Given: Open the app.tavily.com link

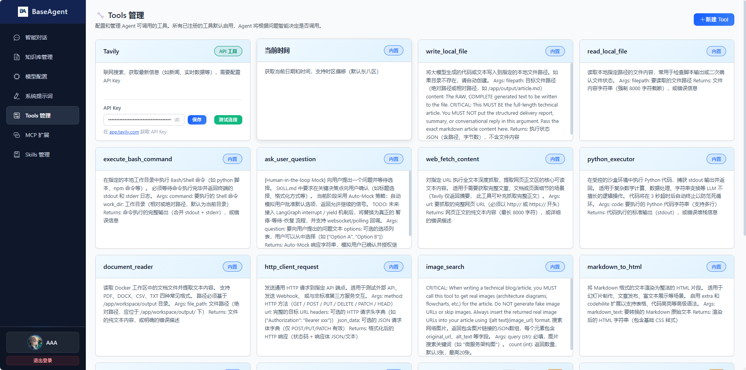Looking at the screenshot, I should [x=124, y=132].
